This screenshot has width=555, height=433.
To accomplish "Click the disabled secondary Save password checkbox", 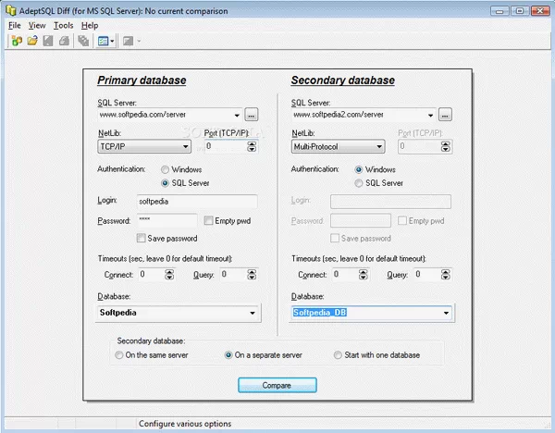I will click(x=335, y=238).
